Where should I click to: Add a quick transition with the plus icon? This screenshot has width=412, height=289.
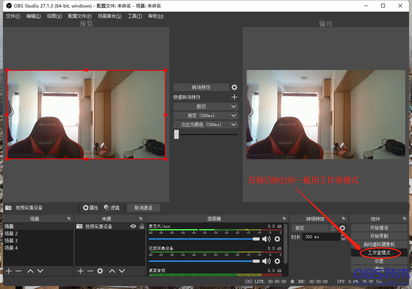[234, 97]
